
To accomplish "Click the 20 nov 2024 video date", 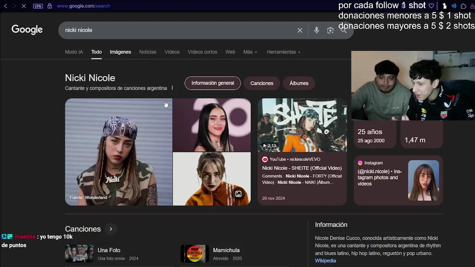I will [273, 198].
